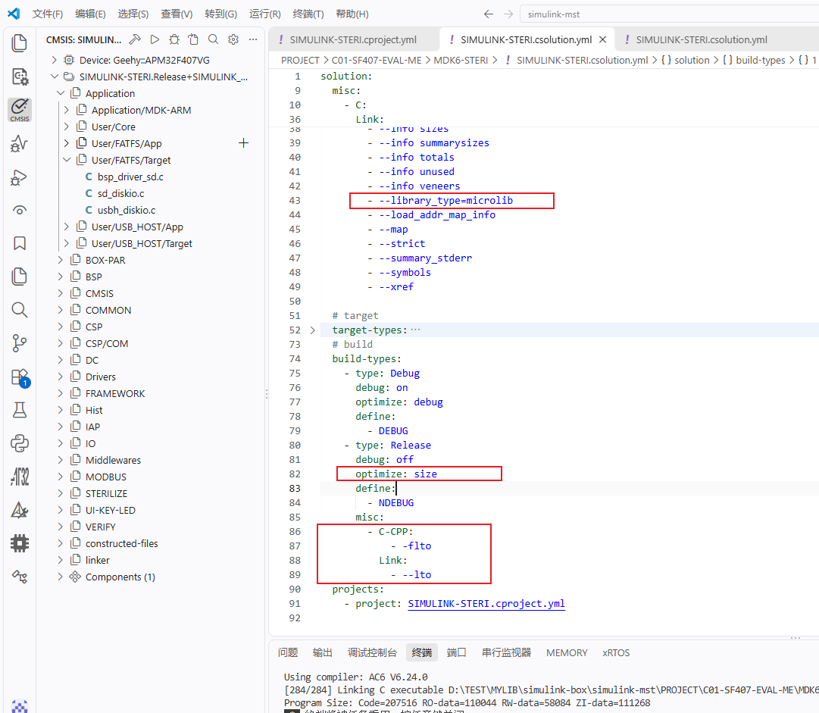Click the --library_type=microlib line
819x713 pixels.
click(445, 201)
